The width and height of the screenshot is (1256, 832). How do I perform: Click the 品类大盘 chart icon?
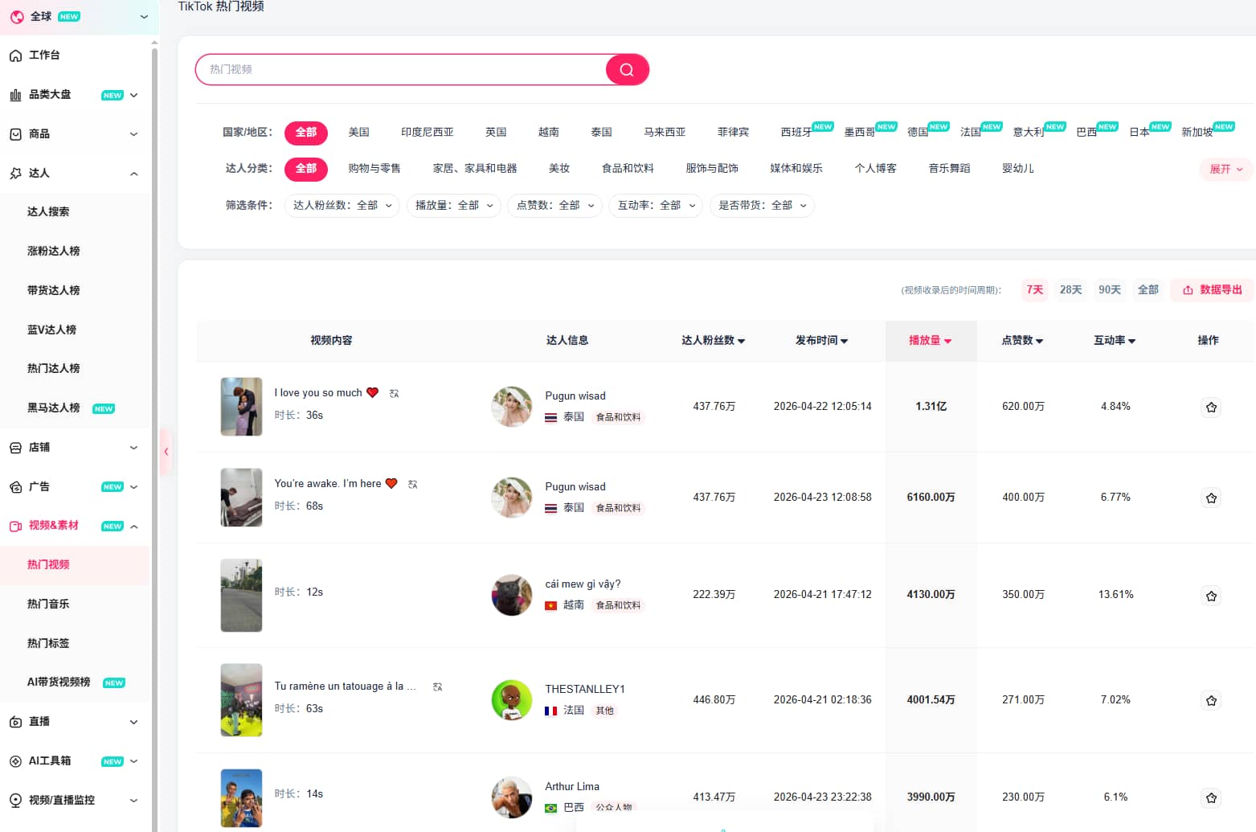pyautogui.click(x=15, y=95)
